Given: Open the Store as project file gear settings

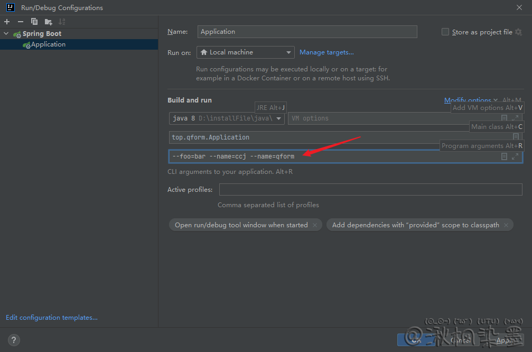Looking at the screenshot, I should point(518,32).
